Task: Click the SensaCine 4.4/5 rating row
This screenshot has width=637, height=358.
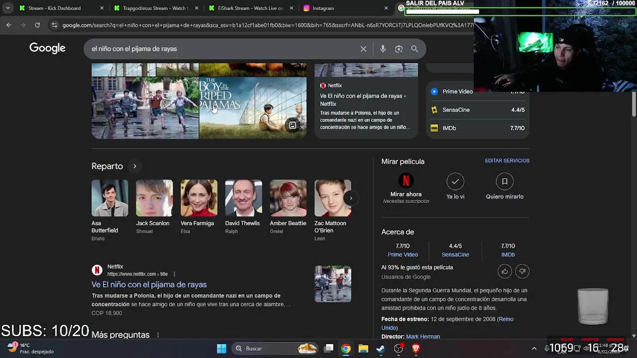Action: pyautogui.click(x=478, y=110)
